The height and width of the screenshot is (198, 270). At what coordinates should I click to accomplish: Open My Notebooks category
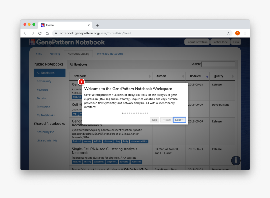click(x=46, y=115)
